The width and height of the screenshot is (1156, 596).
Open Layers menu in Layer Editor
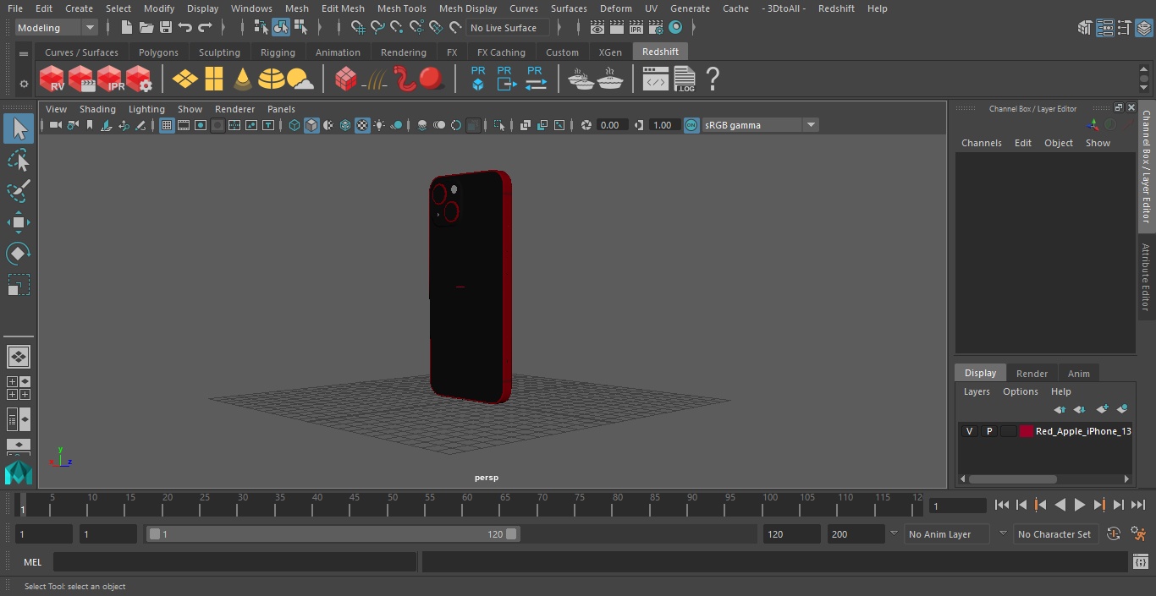977,392
